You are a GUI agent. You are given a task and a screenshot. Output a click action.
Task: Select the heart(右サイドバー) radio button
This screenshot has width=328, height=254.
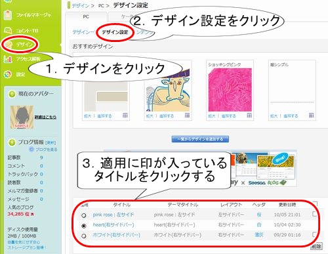[84, 226]
